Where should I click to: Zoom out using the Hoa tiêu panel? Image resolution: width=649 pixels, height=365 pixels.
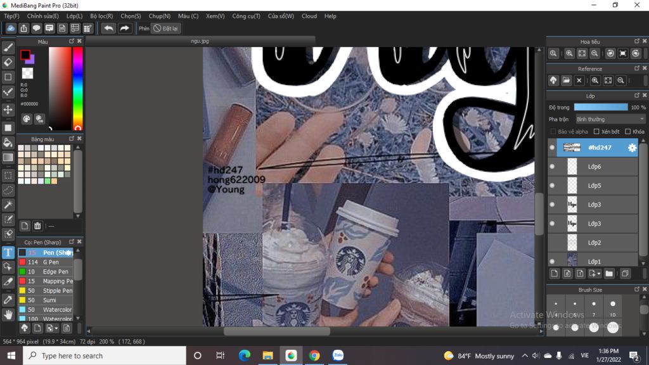594,53
